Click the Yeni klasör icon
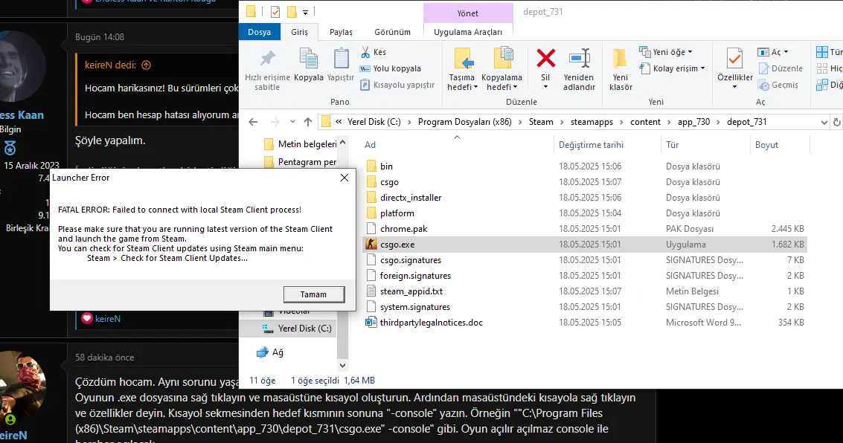Image resolution: width=843 pixels, height=443 pixels. click(x=621, y=59)
